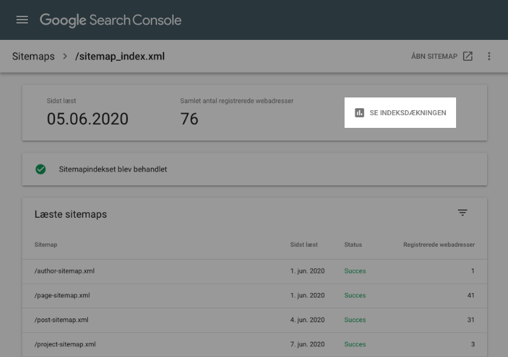
Task: Click the external-link icon beside ÅBN SITEMAP
Action: pyautogui.click(x=468, y=56)
